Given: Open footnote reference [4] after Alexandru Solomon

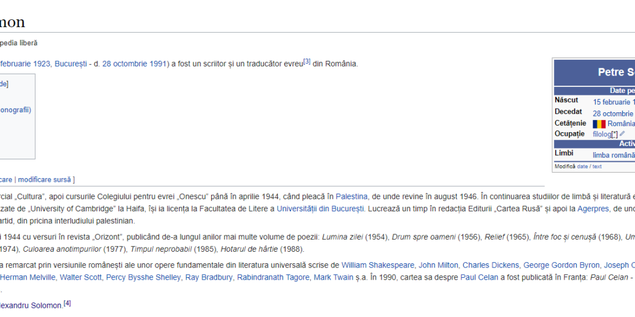Looking at the screenshot, I should (x=67, y=304).
